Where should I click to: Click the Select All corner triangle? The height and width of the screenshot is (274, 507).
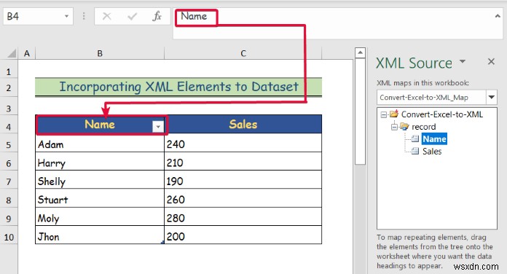[x=12, y=53]
